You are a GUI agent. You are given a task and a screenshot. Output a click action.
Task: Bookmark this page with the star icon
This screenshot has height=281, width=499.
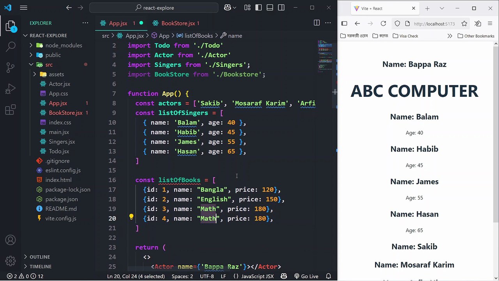[x=464, y=24]
